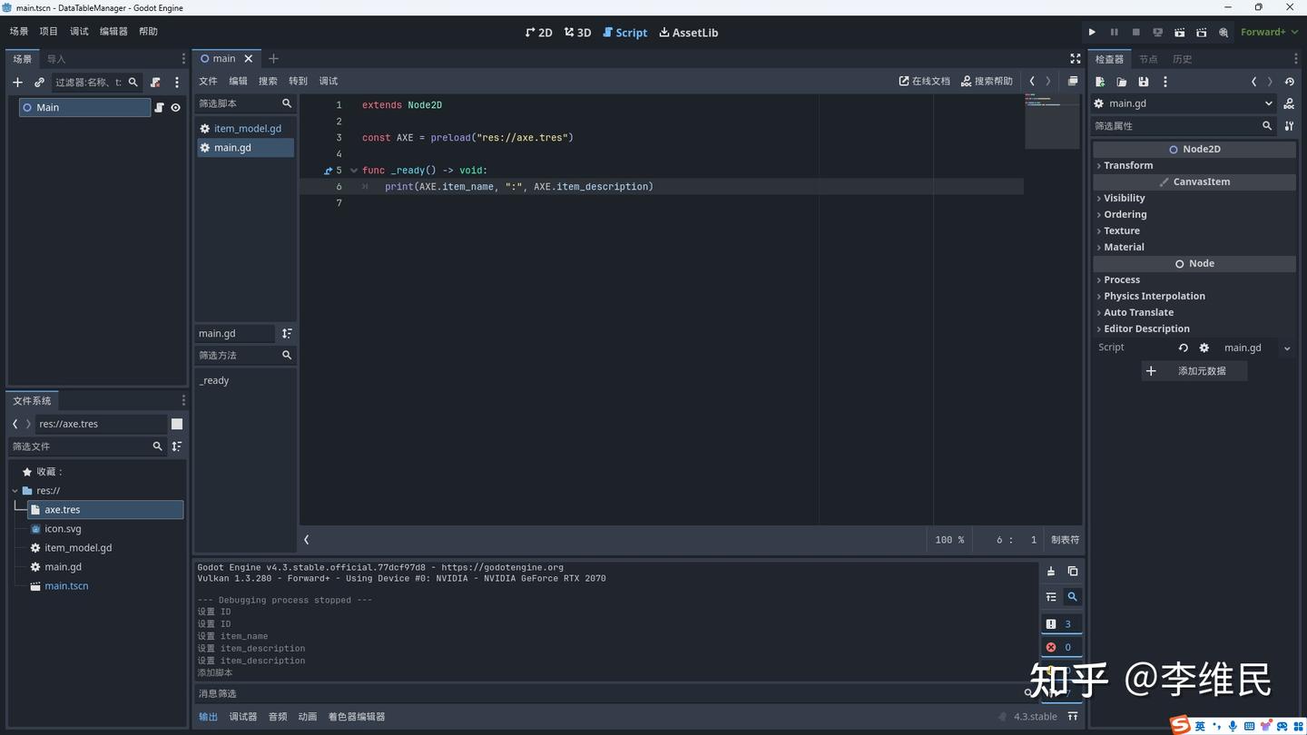Viewport: 1307px width, 735px height.
Task: Open the 调试 menu in top menu bar
Action: point(80,32)
